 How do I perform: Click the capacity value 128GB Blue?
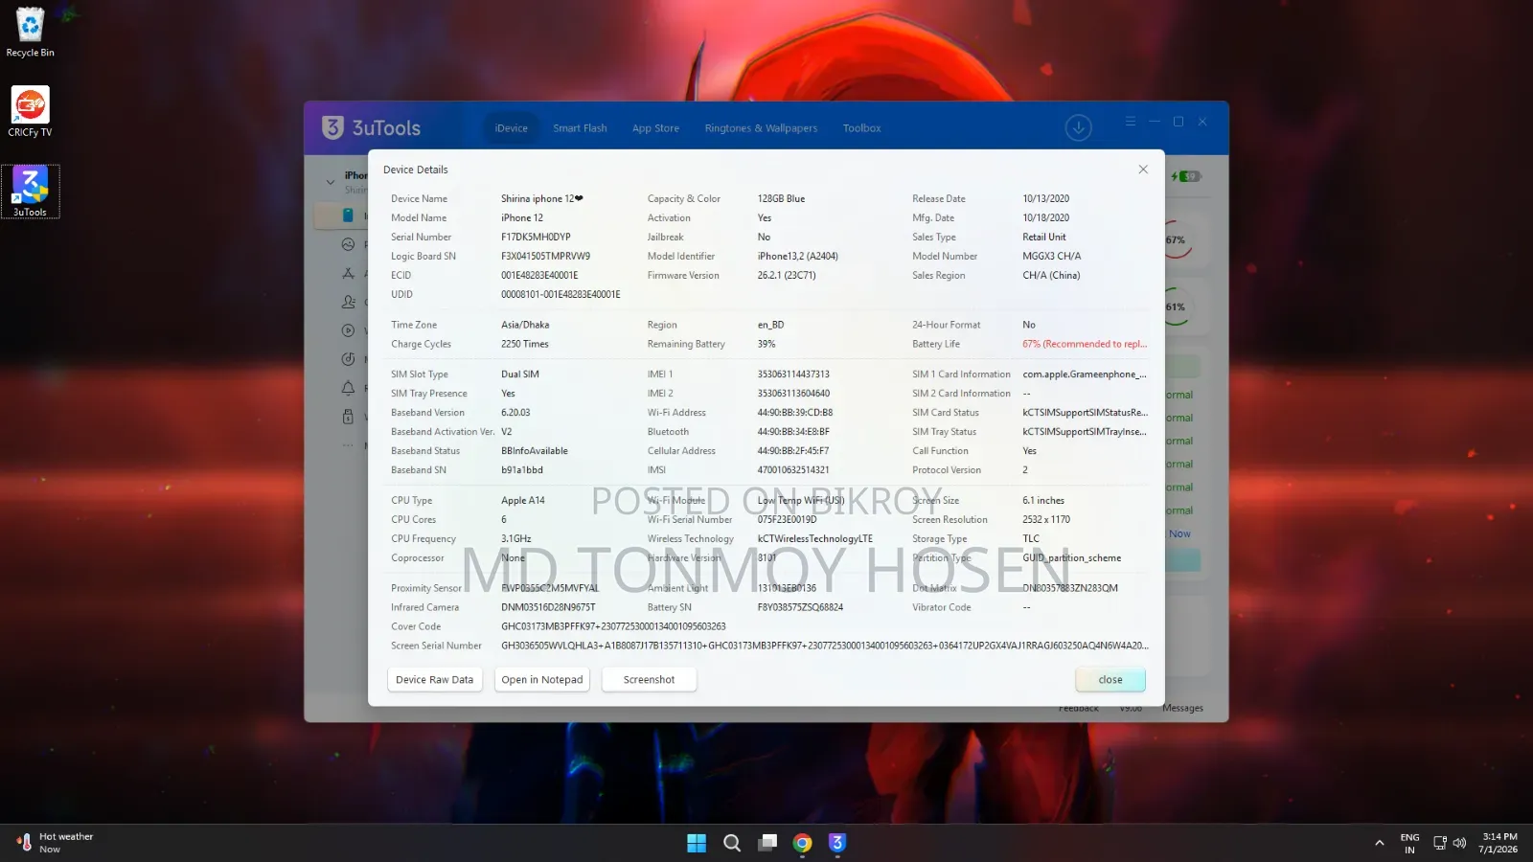click(782, 199)
